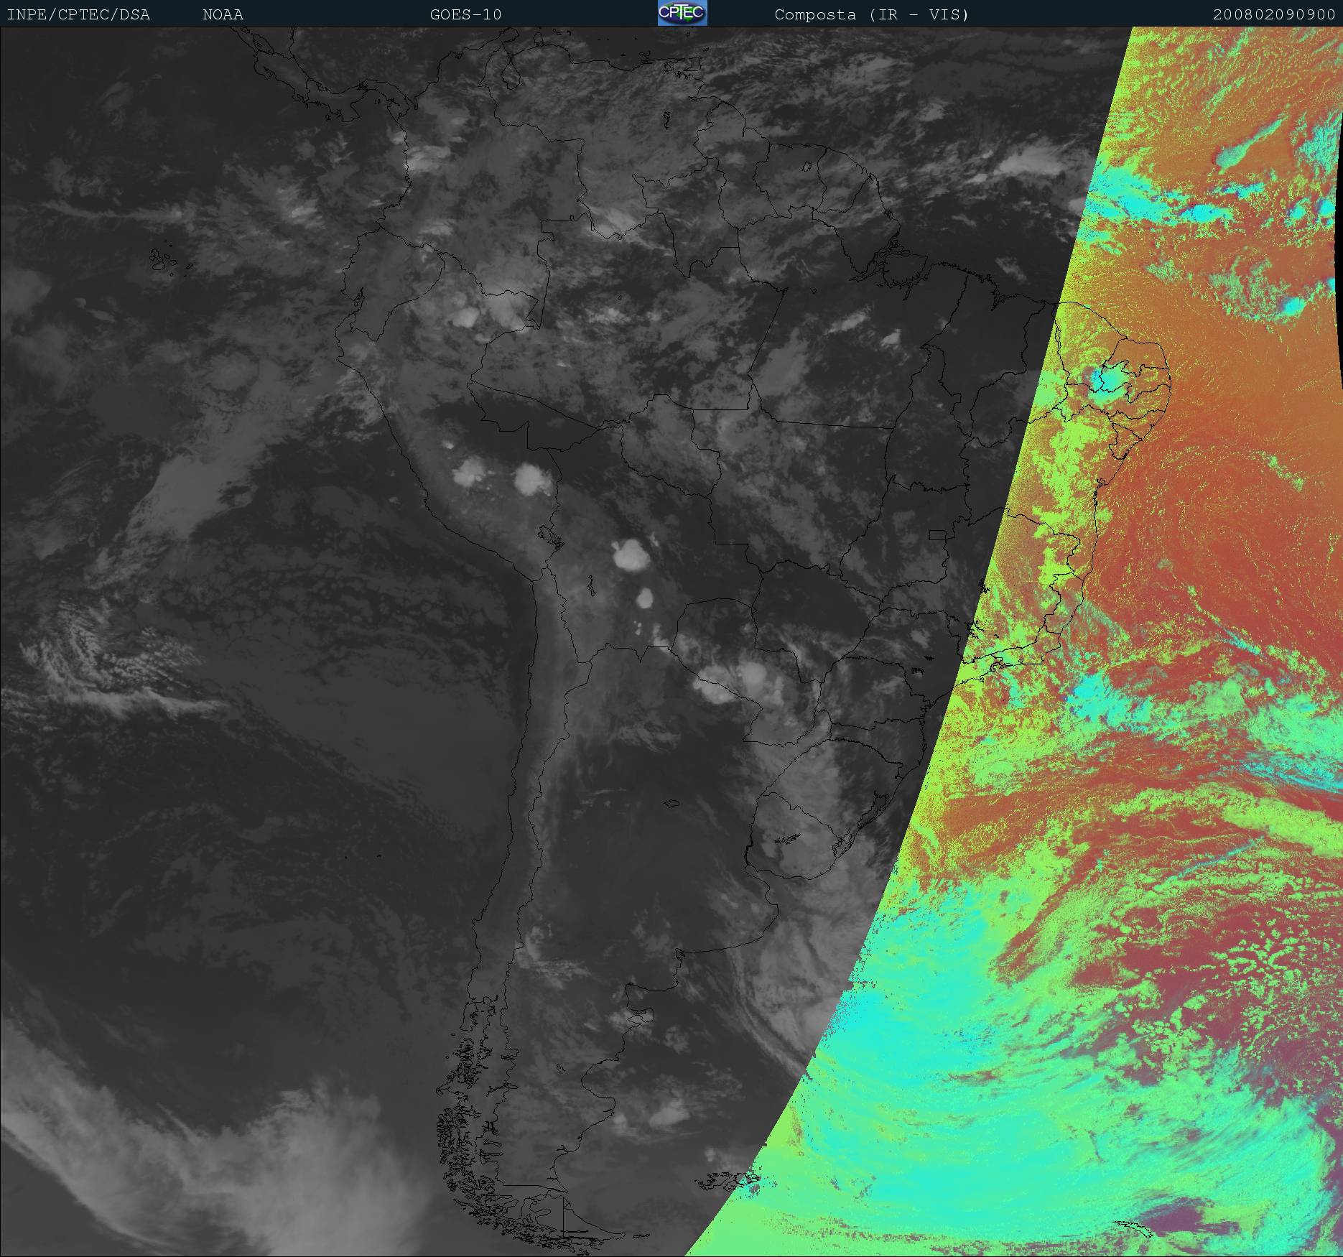Click the small square Distrito Federal outline
Image resolution: width=1343 pixels, height=1257 pixels.
click(x=937, y=534)
